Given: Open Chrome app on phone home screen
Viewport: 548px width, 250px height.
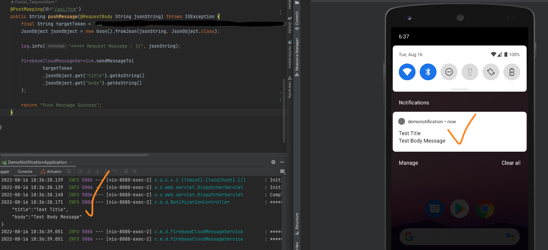Looking at the screenshot, I should click(485, 209).
